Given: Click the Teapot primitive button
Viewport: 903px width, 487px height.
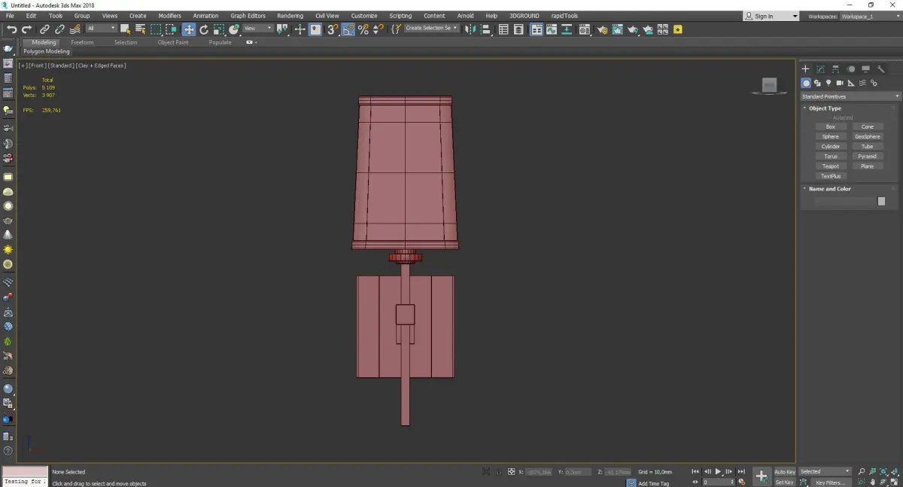Looking at the screenshot, I should [831, 166].
